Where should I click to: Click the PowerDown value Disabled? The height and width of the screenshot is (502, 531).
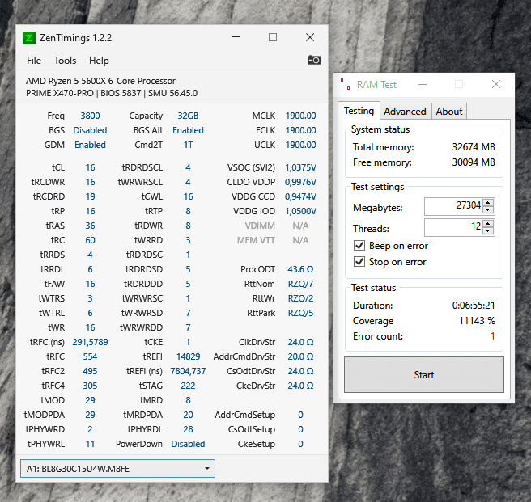tap(188, 444)
